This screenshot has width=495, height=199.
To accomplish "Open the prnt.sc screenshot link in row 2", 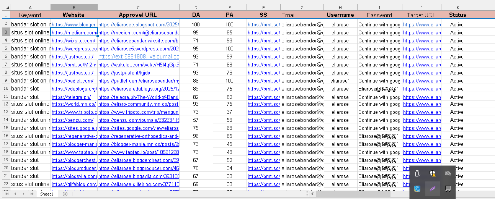I will 264,24.
